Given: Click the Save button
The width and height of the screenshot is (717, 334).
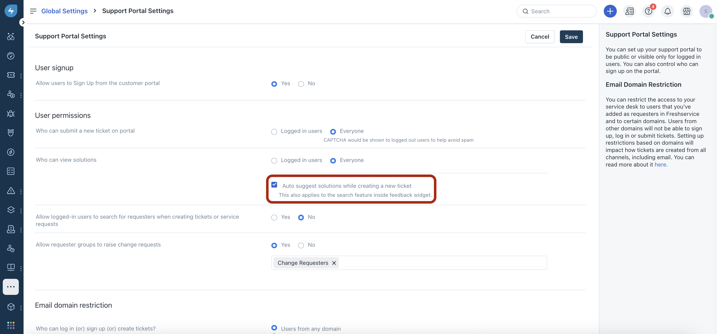Looking at the screenshot, I should tap(571, 37).
